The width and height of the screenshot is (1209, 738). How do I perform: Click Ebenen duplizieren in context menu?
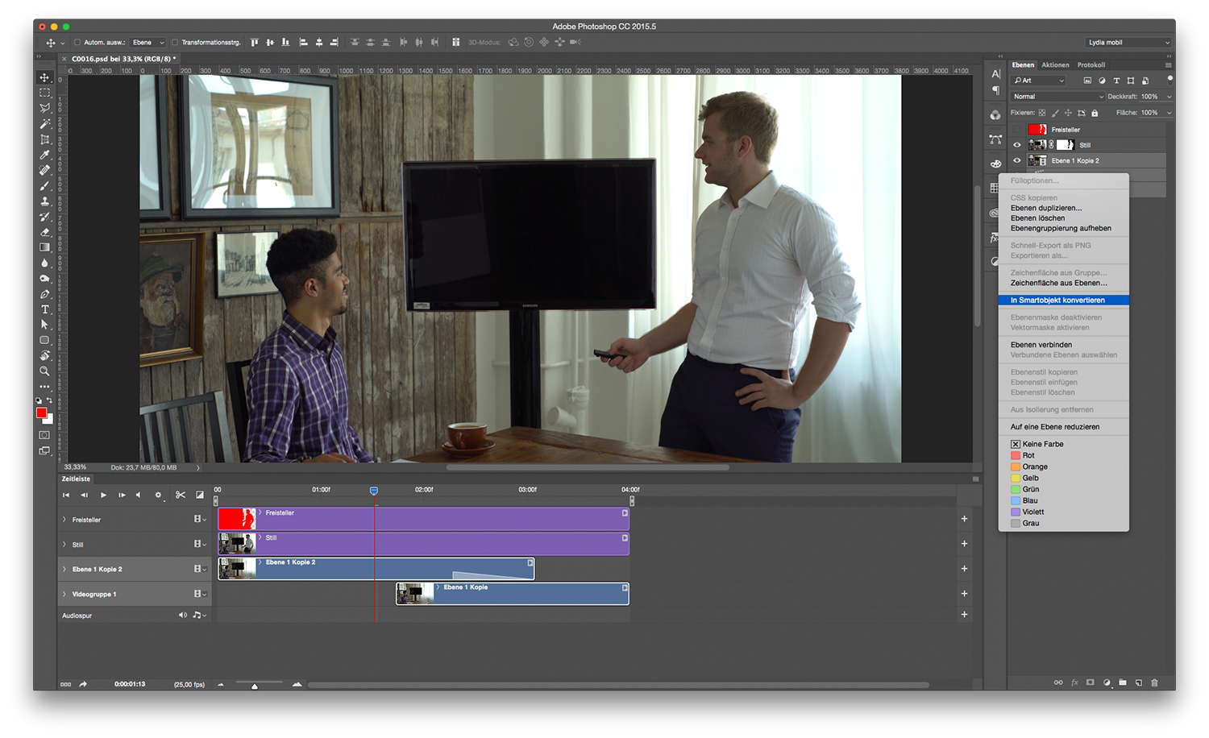coord(1046,208)
